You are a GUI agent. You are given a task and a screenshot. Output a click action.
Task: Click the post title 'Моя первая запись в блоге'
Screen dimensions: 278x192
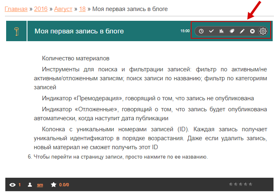point(79,31)
